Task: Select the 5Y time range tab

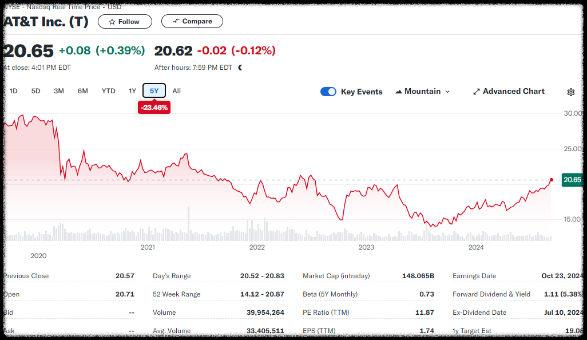Action: tap(154, 90)
